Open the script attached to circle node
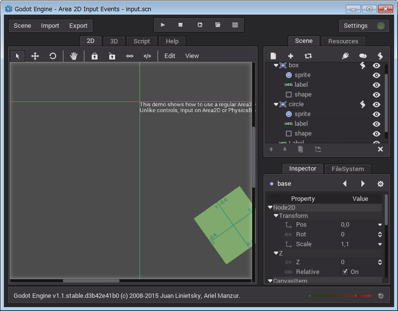 (363, 104)
